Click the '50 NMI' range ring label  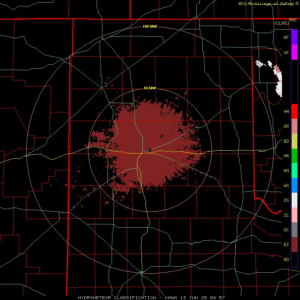[150, 88]
